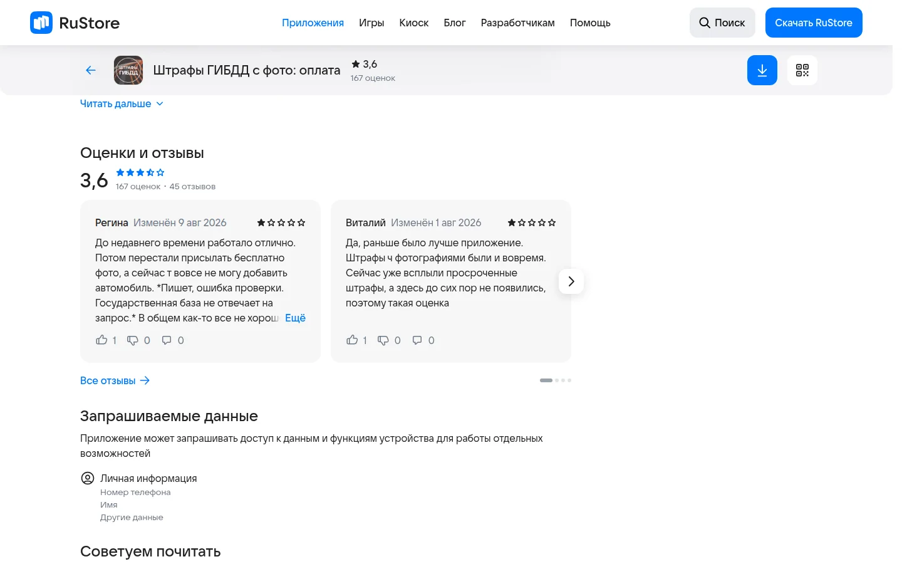Expand Регина's review via Ещё
Image resolution: width=902 pixels, height=564 pixels.
295,318
